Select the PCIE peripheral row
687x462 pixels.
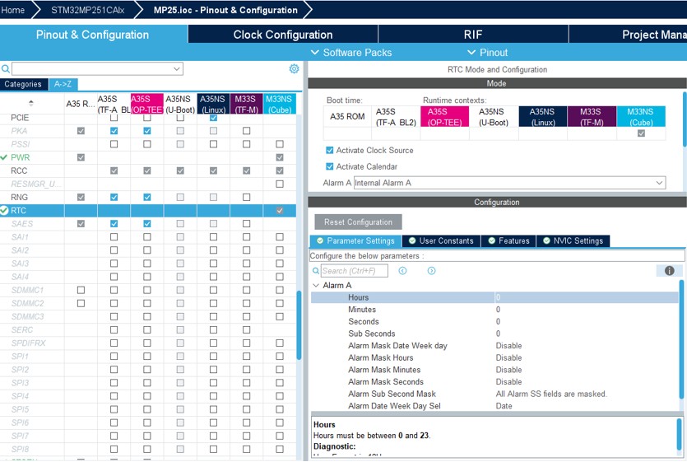click(x=148, y=118)
